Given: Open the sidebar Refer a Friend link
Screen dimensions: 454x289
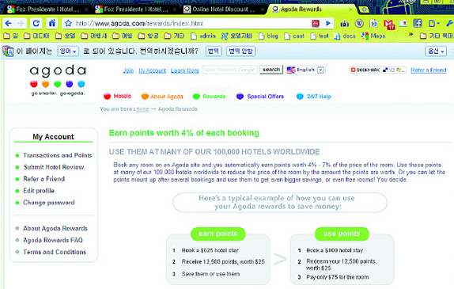Looking at the screenshot, I should (44, 179).
